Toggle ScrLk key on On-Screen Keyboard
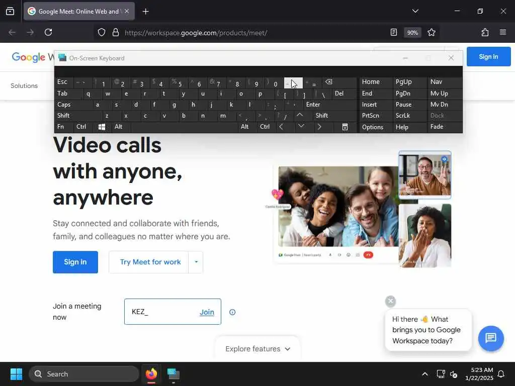 pos(408,116)
